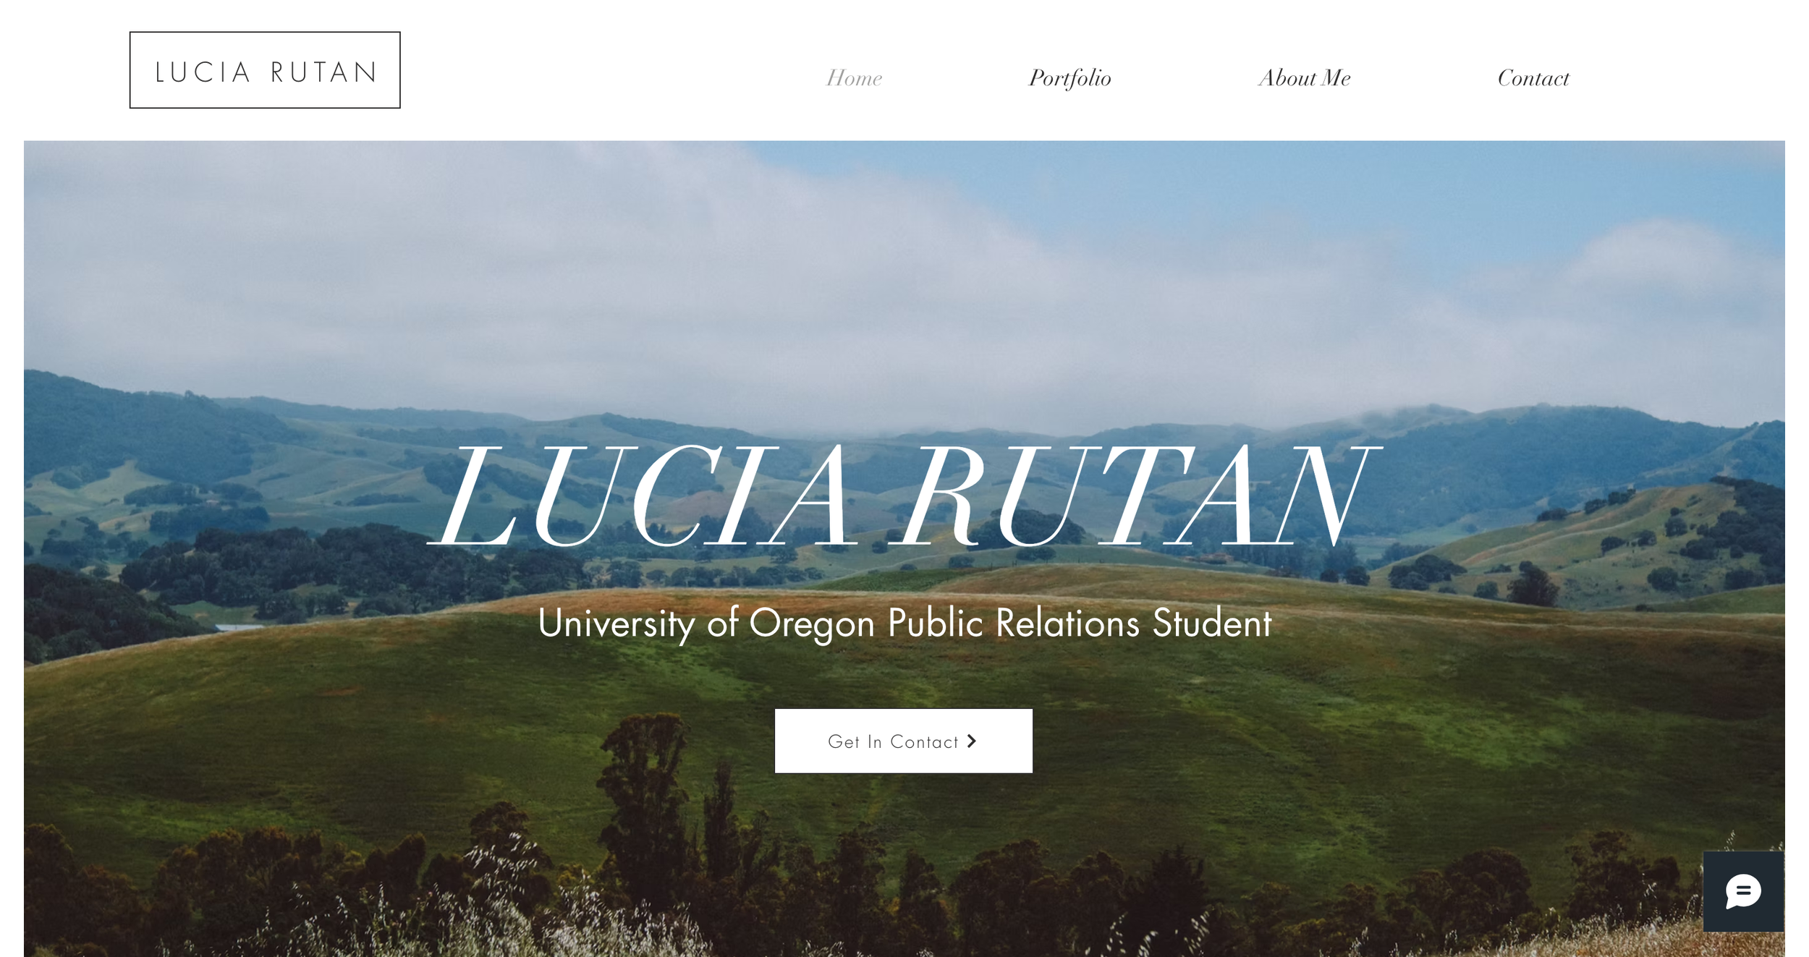Select the word RUTAN in the logo
This screenshot has height=957, width=1809.
(x=324, y=72)
